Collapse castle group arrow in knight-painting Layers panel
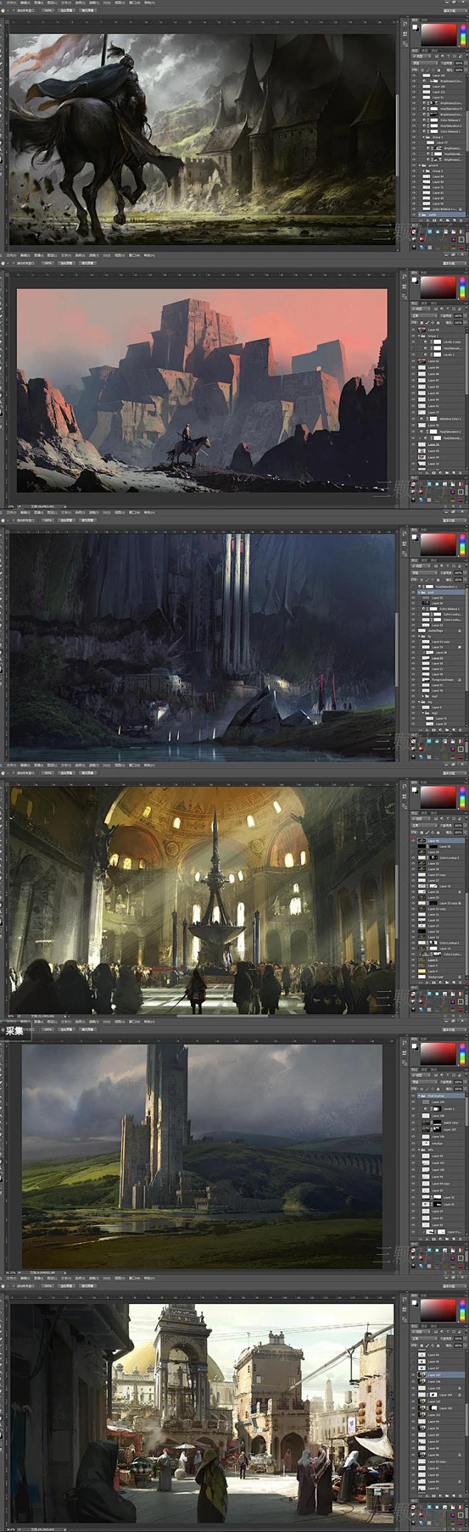The image size is (469, 1532). [x=420, y=214]
